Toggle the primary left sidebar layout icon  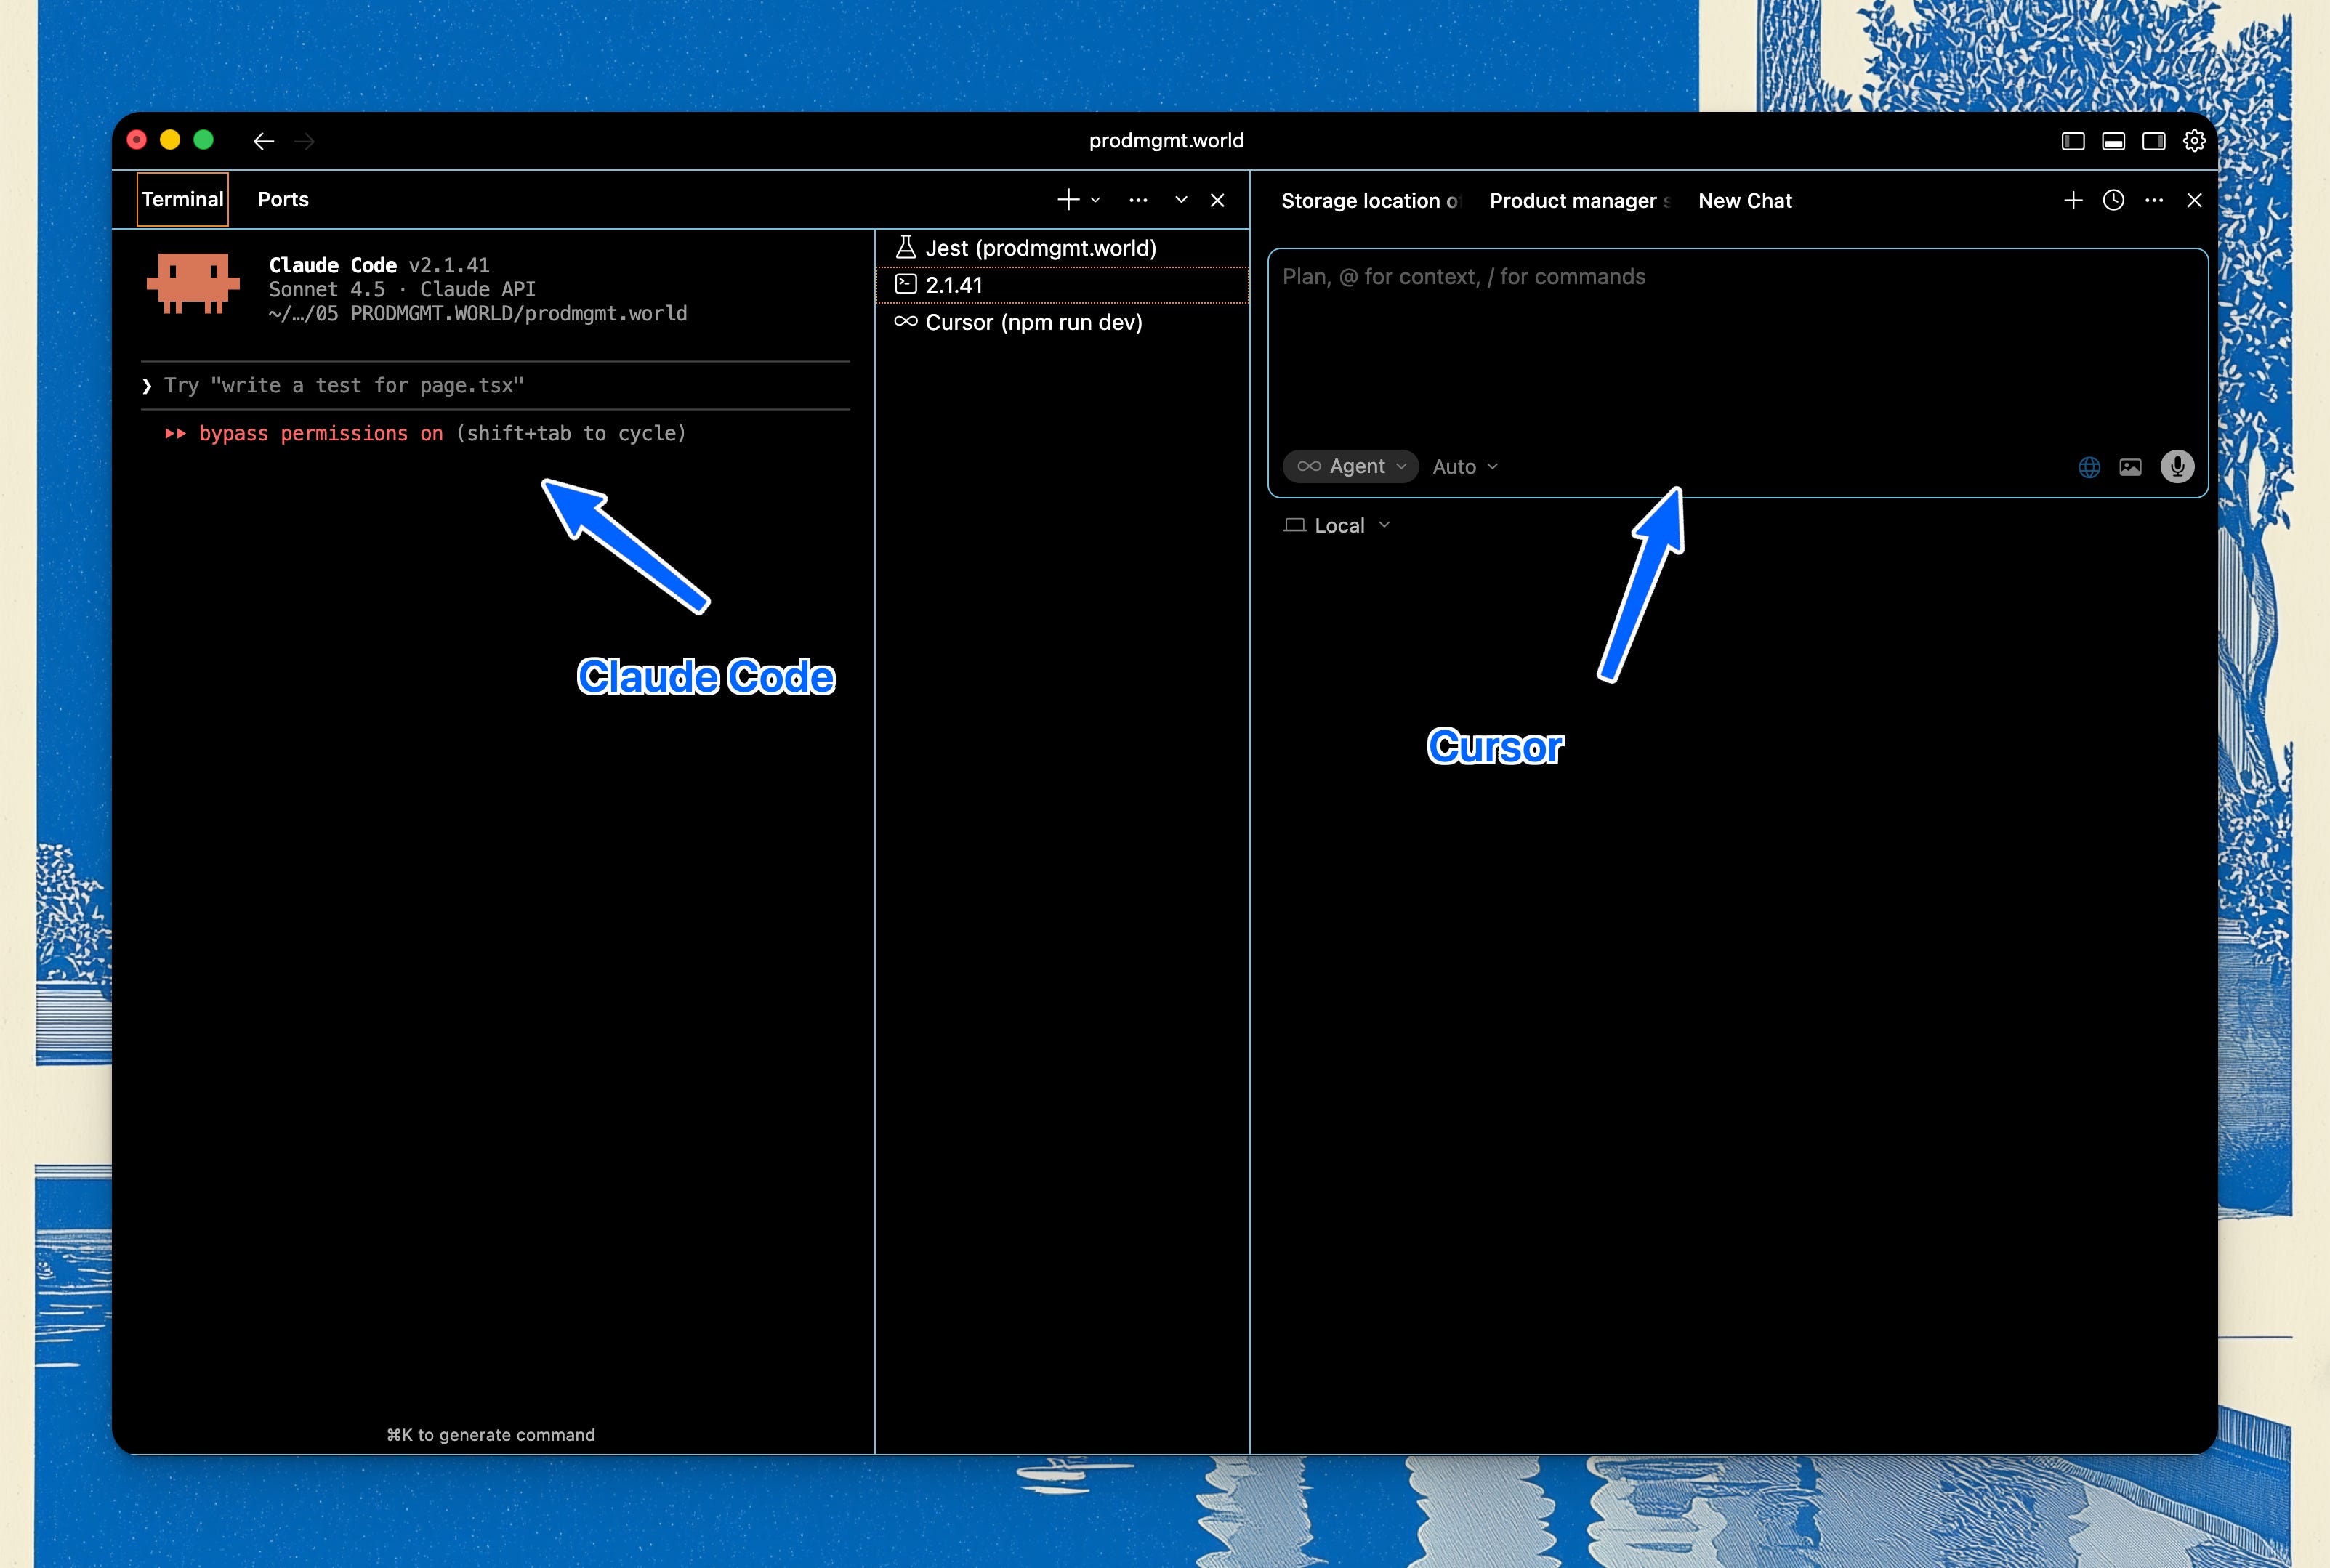pos(2073,141)
